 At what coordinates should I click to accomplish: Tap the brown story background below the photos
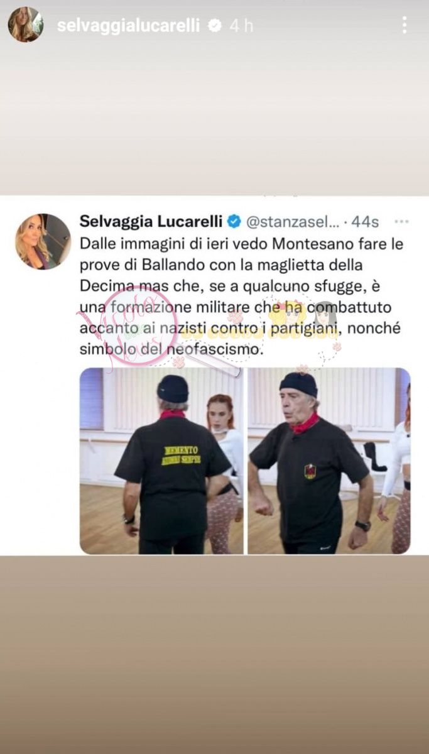tap(214, 653)
